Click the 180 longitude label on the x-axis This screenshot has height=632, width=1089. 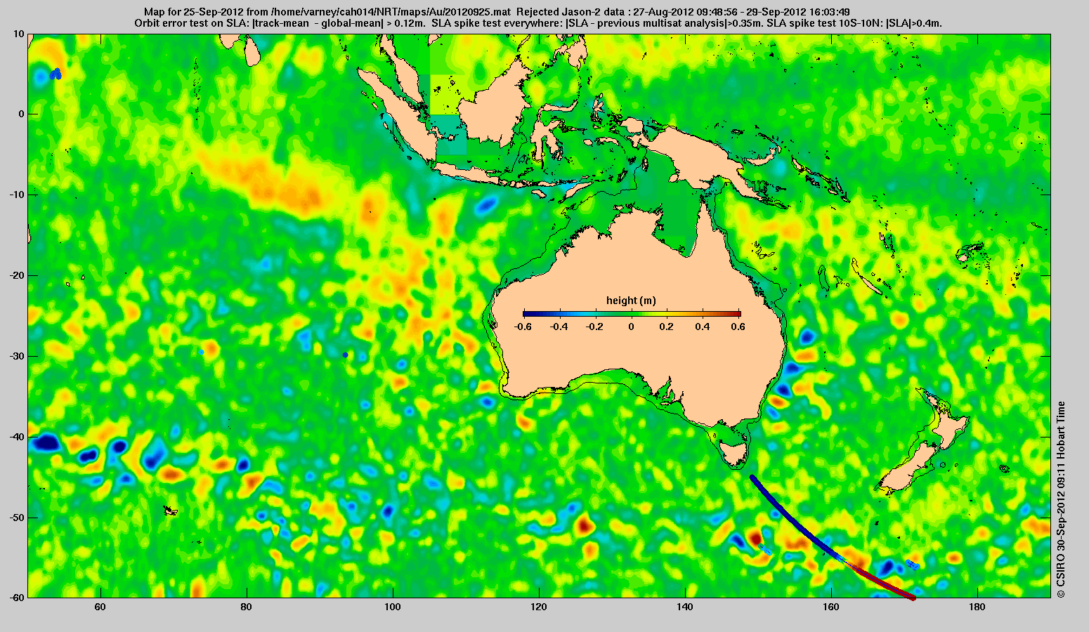[x=977, y=607]
